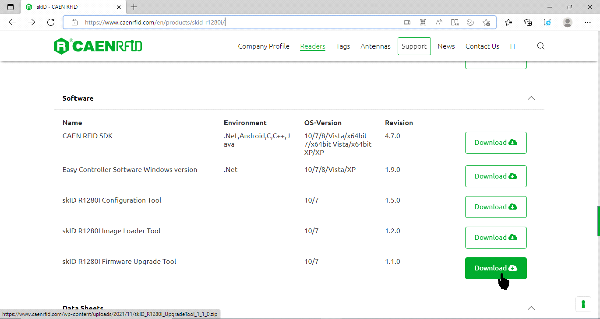
Task: Open the browser Favorites list icon
Action: (x=508, y=22)
